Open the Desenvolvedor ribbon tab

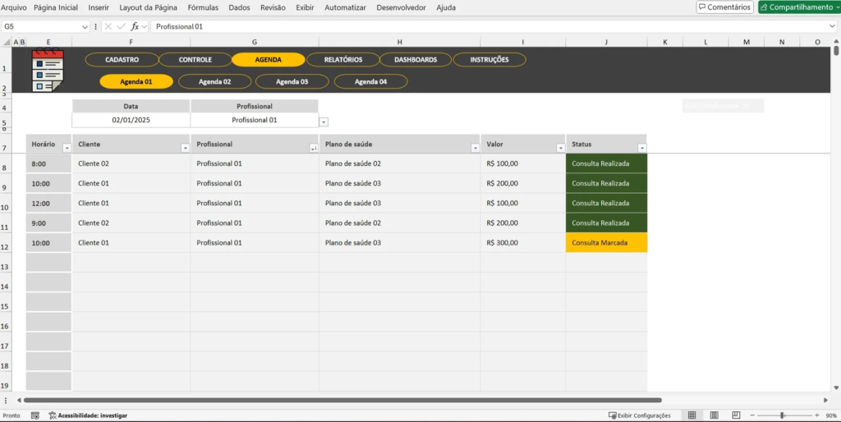401,7
